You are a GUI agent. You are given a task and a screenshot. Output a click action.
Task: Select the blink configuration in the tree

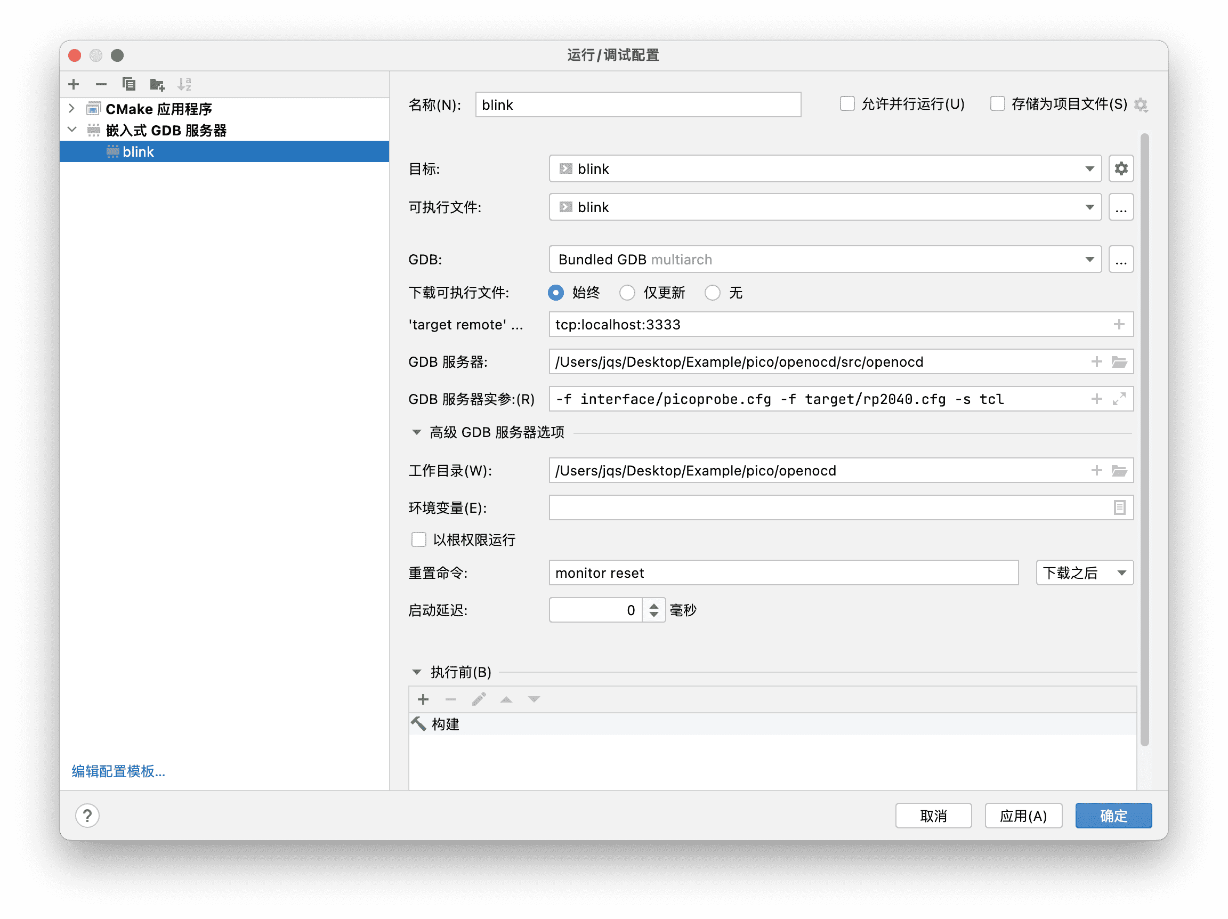point(224,151)
